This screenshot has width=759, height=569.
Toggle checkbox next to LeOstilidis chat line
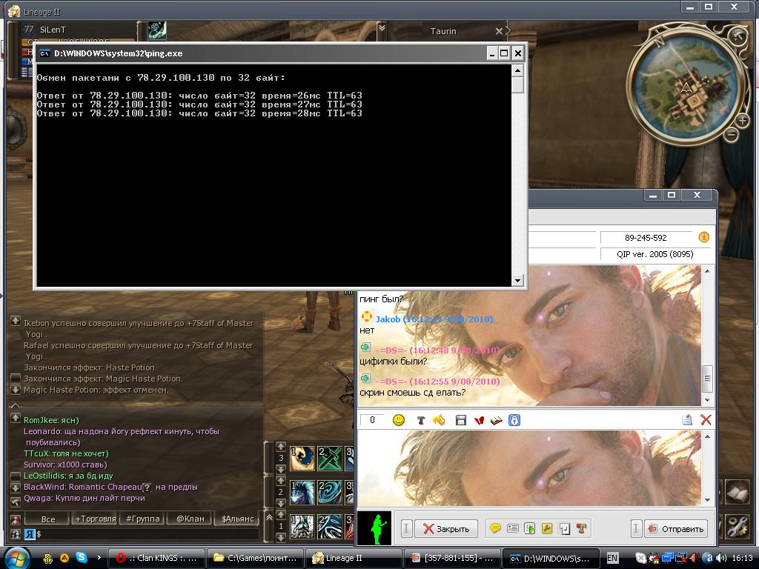click(x=16, y=476)
